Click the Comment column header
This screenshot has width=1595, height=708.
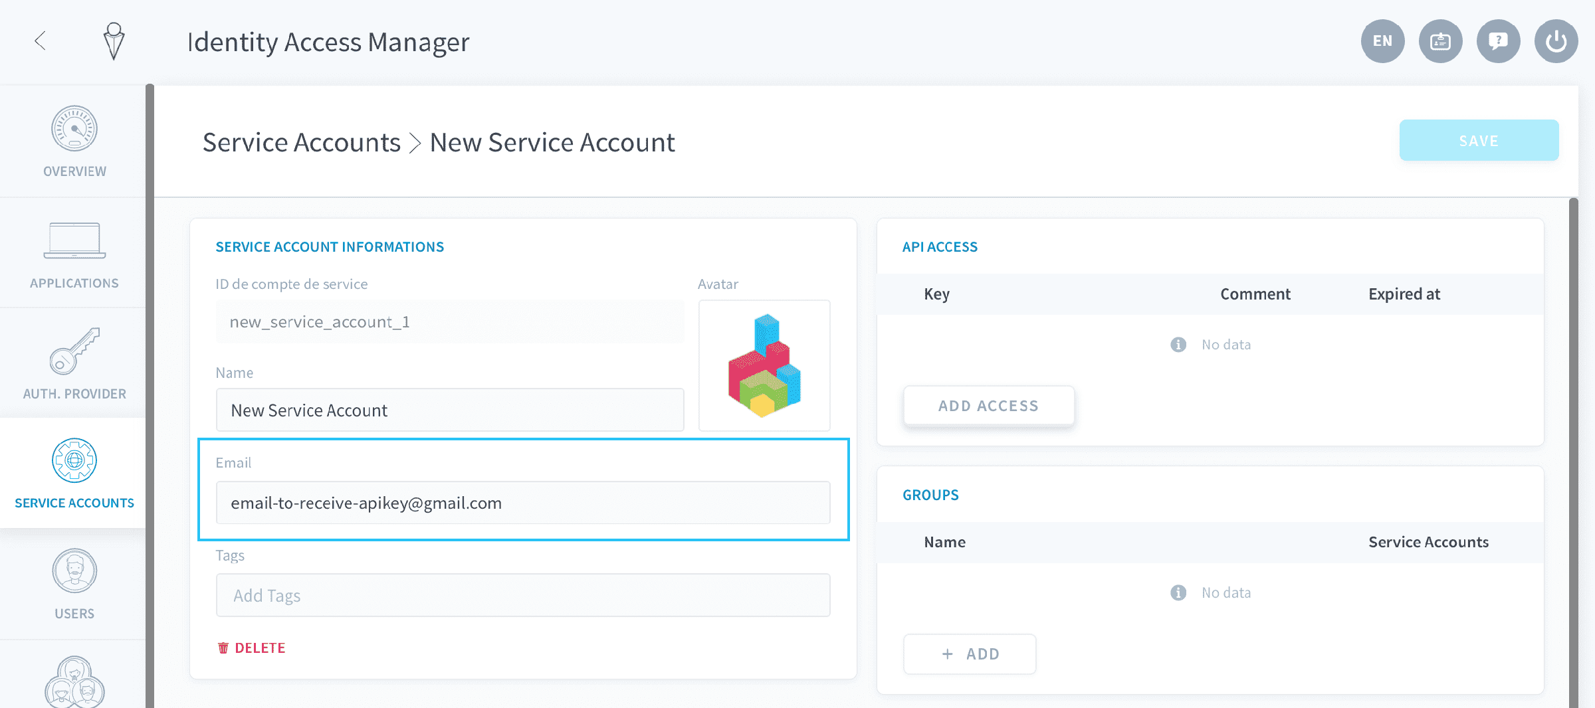pyautogui.click(x=1255, y=294)
